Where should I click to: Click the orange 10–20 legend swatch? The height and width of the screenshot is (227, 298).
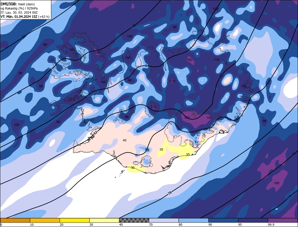45,220
